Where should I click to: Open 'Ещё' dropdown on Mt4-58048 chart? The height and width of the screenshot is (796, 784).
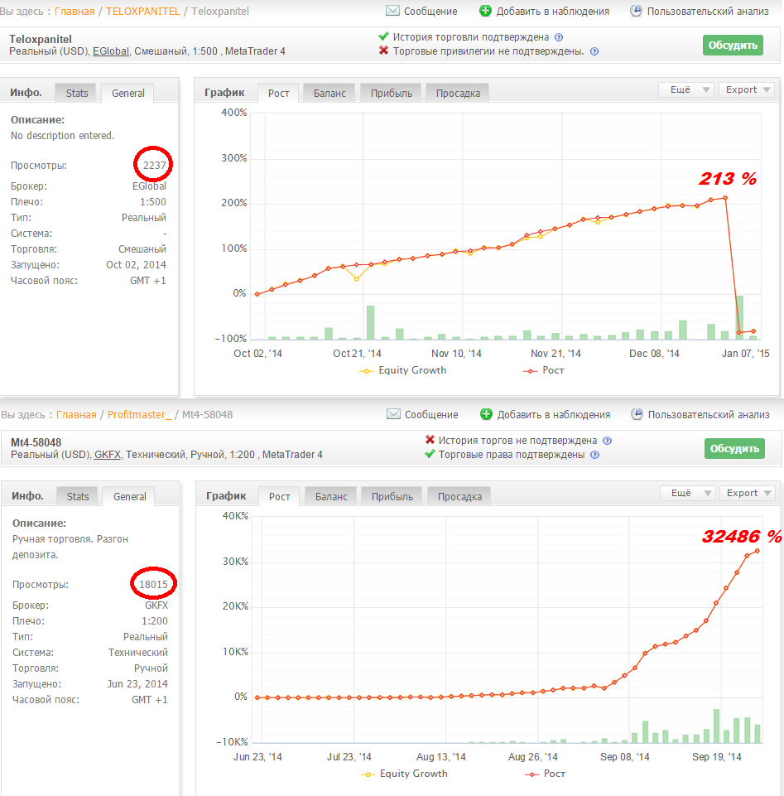point(688,493)
